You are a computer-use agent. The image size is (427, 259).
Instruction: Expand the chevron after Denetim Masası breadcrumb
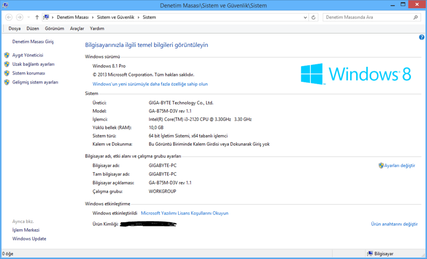click(x=93, y=18)
